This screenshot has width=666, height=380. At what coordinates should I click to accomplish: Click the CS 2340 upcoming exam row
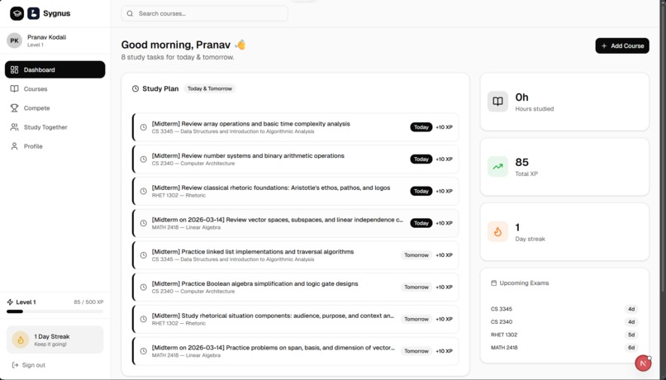tap(564, 322)
